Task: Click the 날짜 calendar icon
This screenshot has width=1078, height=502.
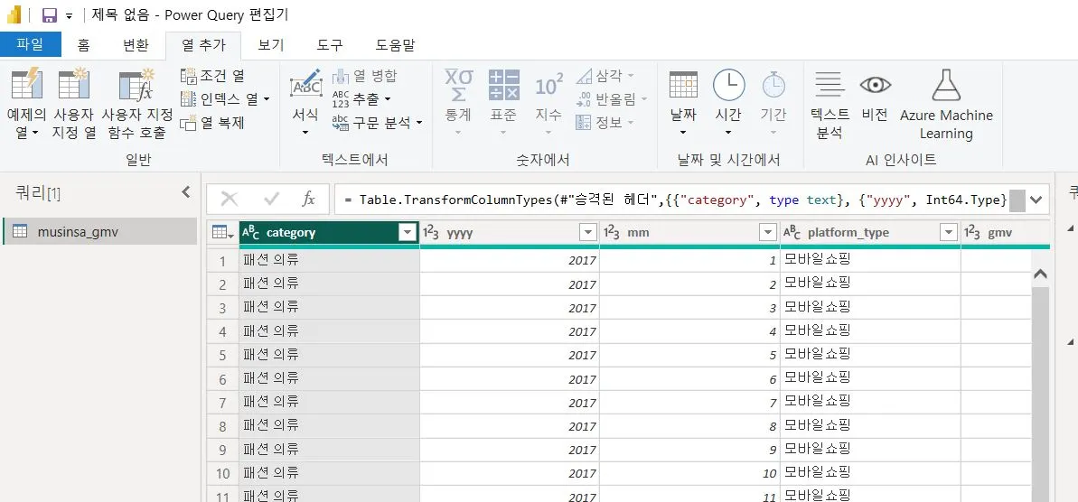Action: click(683, 85)
